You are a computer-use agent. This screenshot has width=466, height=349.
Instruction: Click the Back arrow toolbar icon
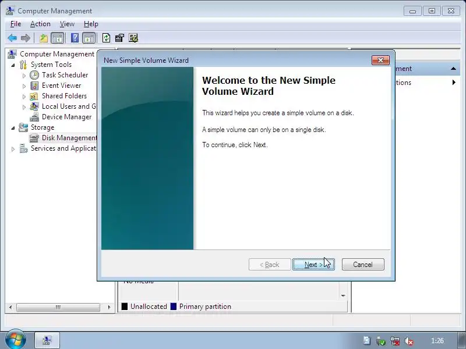(x=12, y=38)
